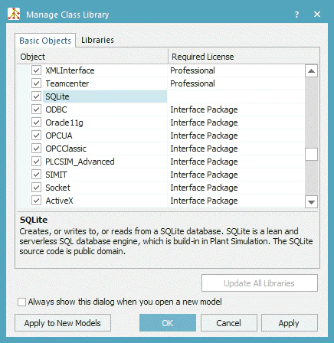Toggle the Teamcenter checkbox
Viewport: 334px width, 343px height.
[x=37, y=83]
